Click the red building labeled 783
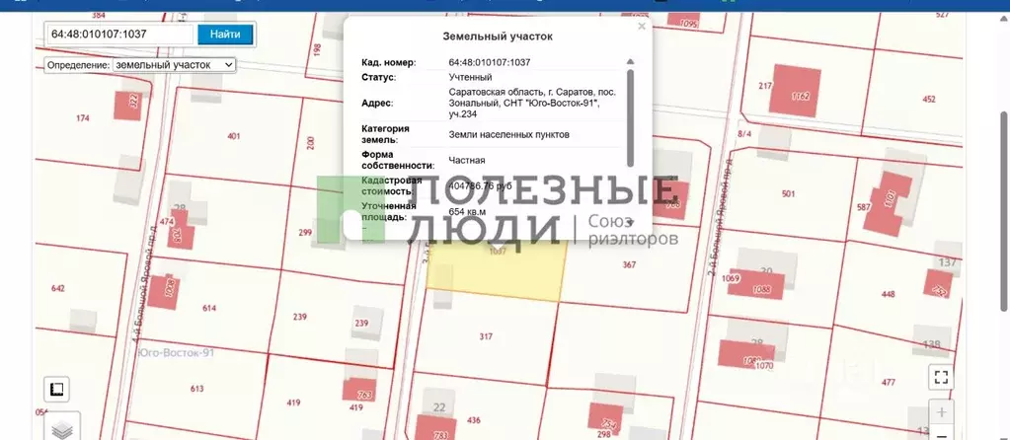 436,428
